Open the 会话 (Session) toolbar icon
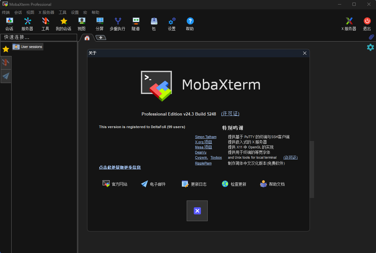The image size is (376, 253). pyautogui.click(x=9, y=24)
